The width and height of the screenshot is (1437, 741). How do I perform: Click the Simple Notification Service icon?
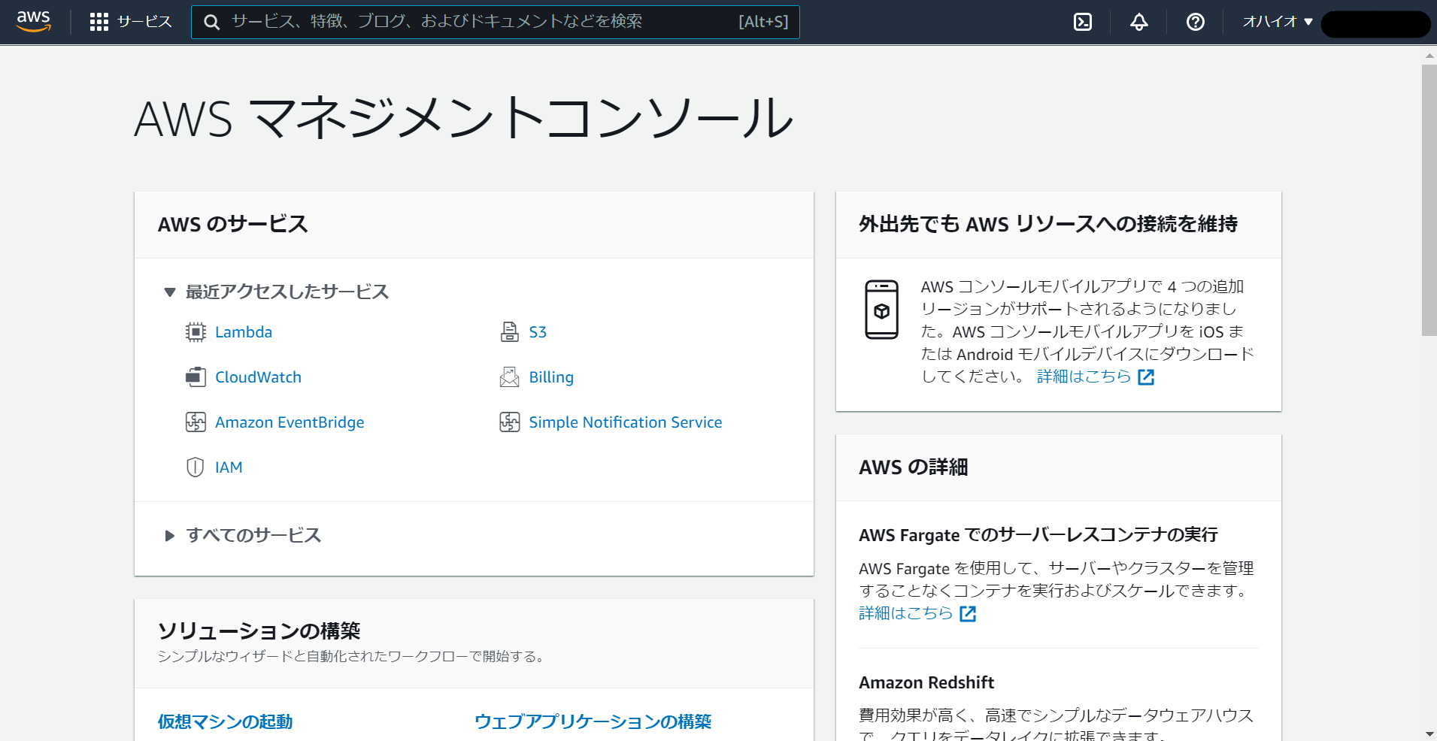point(510,422)
